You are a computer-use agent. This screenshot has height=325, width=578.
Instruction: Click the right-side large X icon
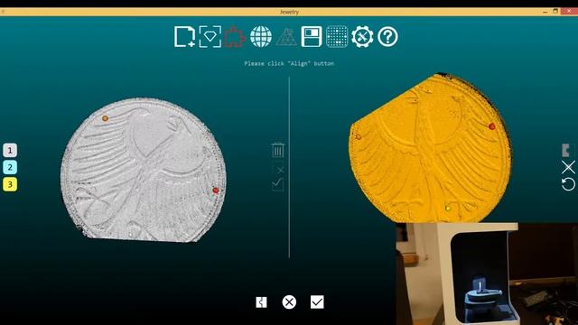pos(568,167)
